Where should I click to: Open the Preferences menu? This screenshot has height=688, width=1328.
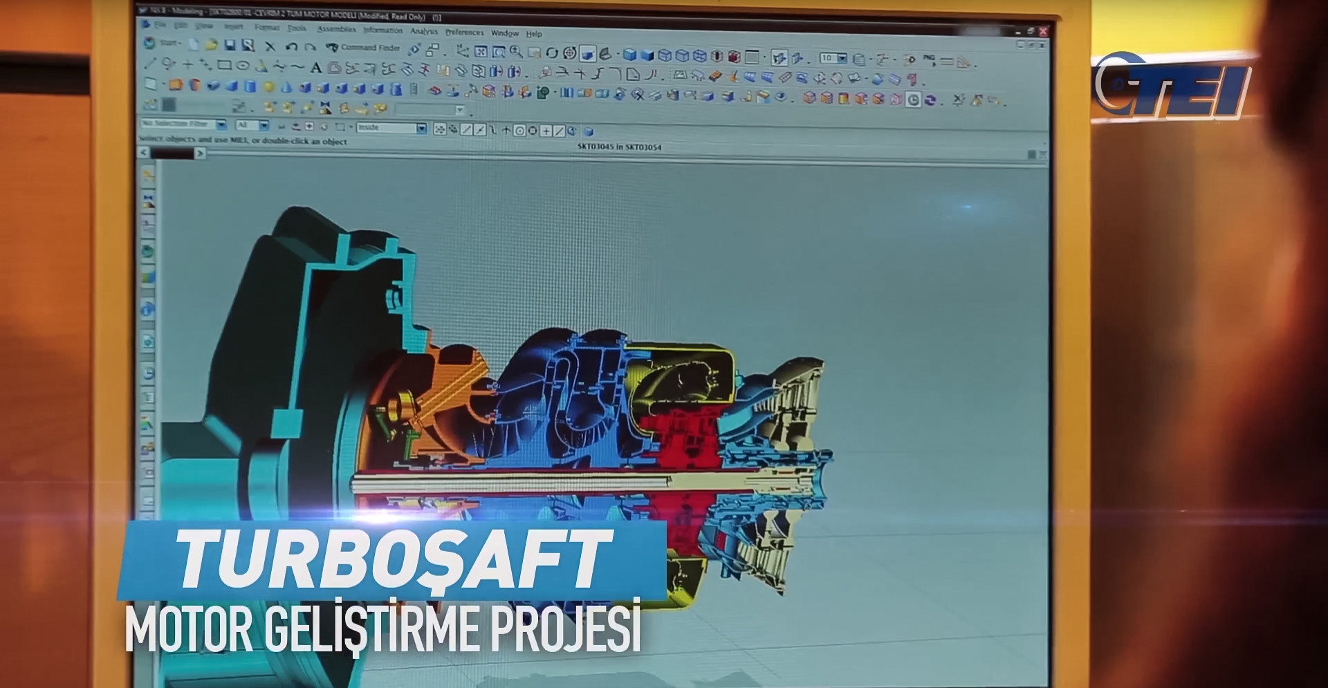coord(464,32)
